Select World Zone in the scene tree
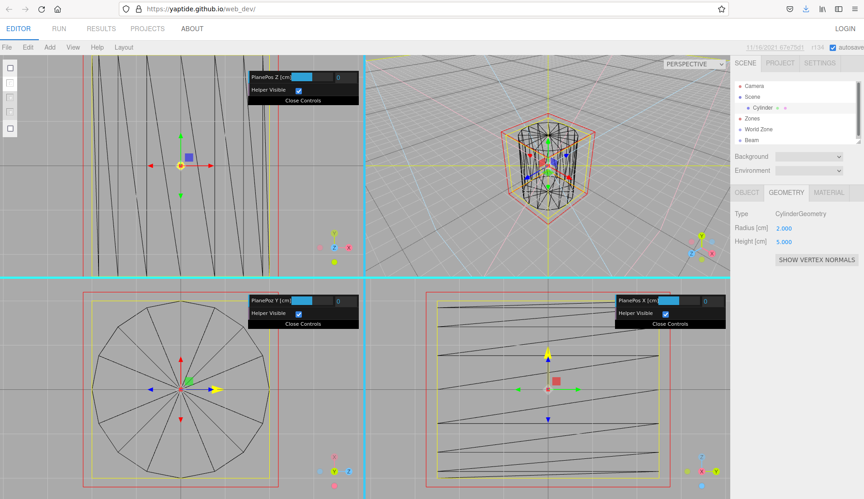864x499 pixels. pyautogui.click(x=760, y=129)
